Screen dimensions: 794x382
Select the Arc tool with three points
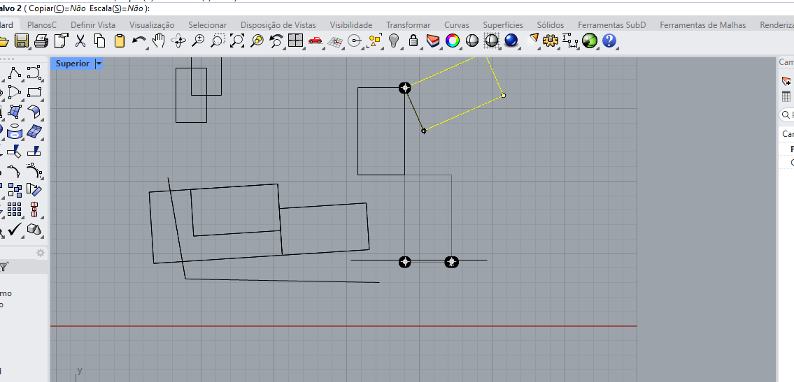(x=15, y=92)
